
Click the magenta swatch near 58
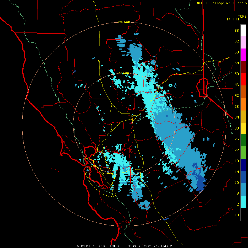pos(243,55)
